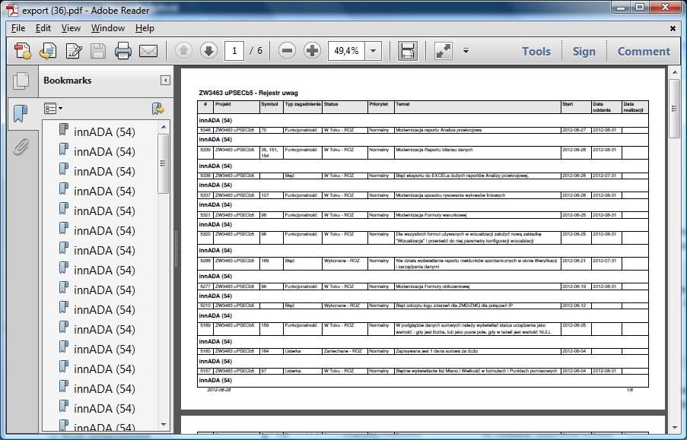The width and height of the screenshot is (687, 440).
Task: Click issue number 5348 in the table
Action: [x=205, y=130]
